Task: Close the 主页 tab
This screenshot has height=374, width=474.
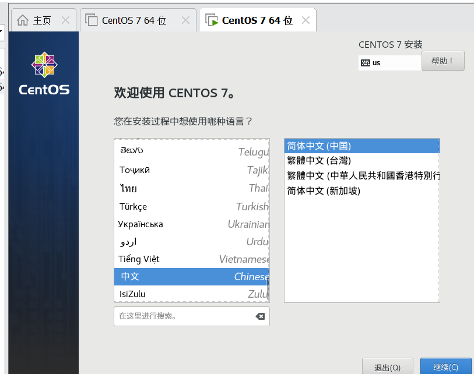Action: click(x=65, y=20)
